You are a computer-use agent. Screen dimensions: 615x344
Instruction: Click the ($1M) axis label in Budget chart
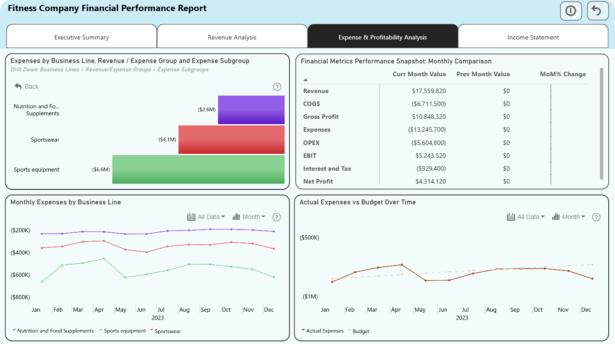(x=310, y=296)
